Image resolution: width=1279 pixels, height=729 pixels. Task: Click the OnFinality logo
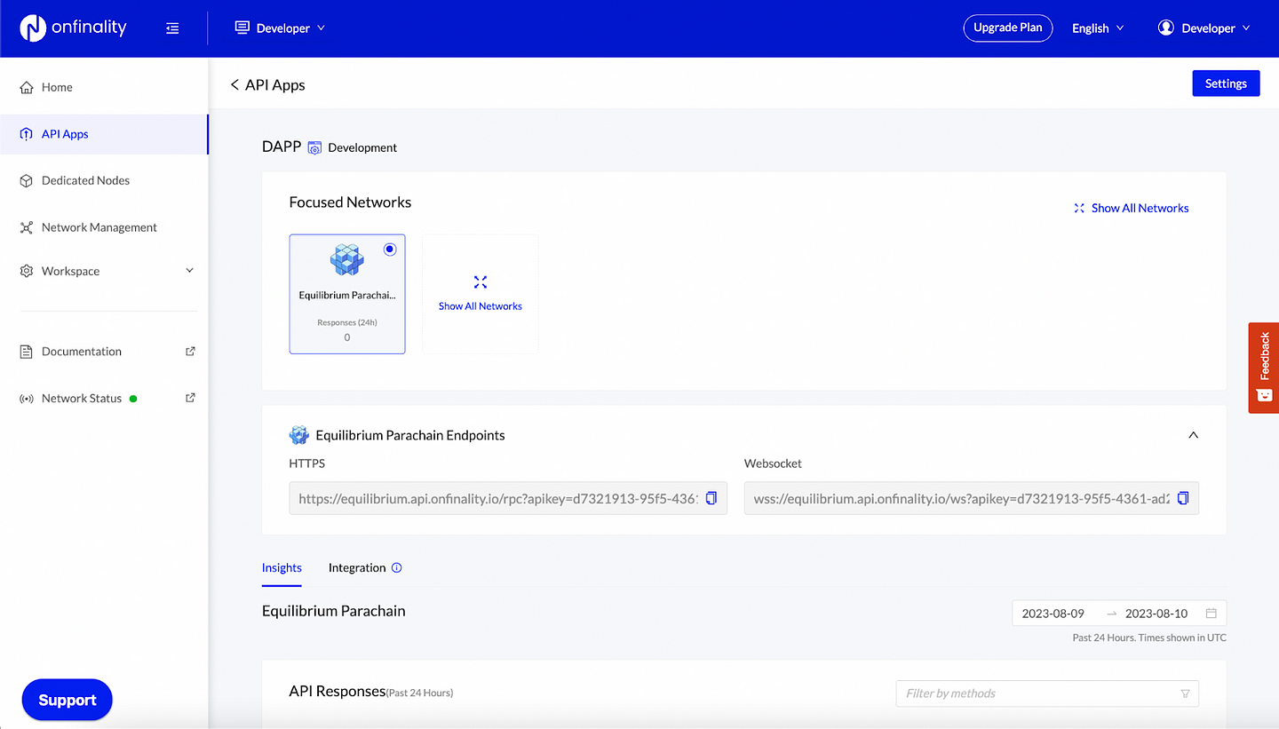click(74, 28)
